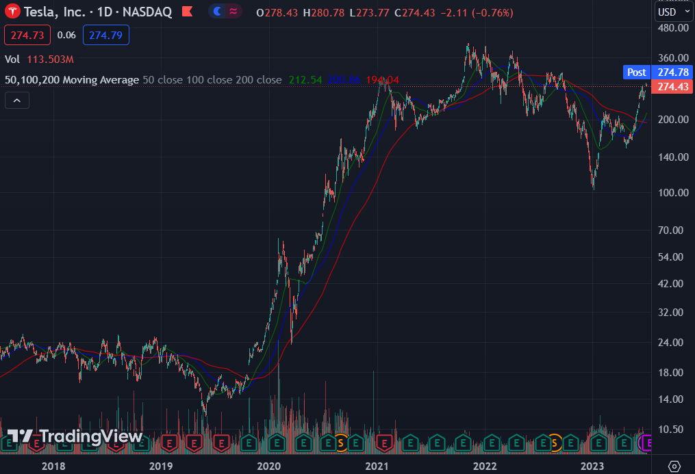Click the green earnings marker overlapped by the second split marker
This screenshot has height=474, width=695.
point(543,442)
